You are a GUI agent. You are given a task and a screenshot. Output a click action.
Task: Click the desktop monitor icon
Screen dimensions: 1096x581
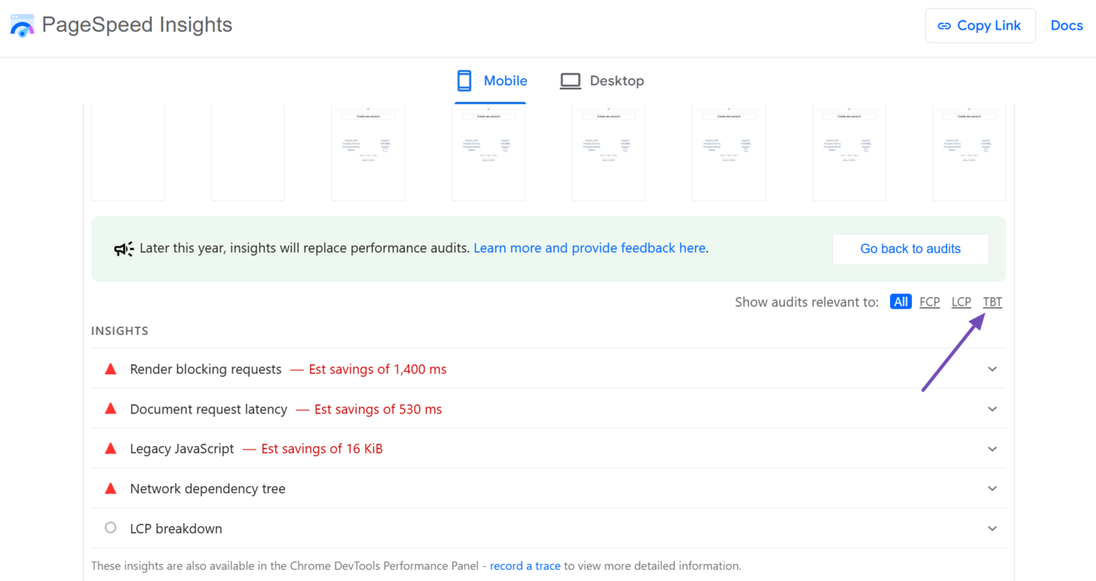[x=570, y=81]
